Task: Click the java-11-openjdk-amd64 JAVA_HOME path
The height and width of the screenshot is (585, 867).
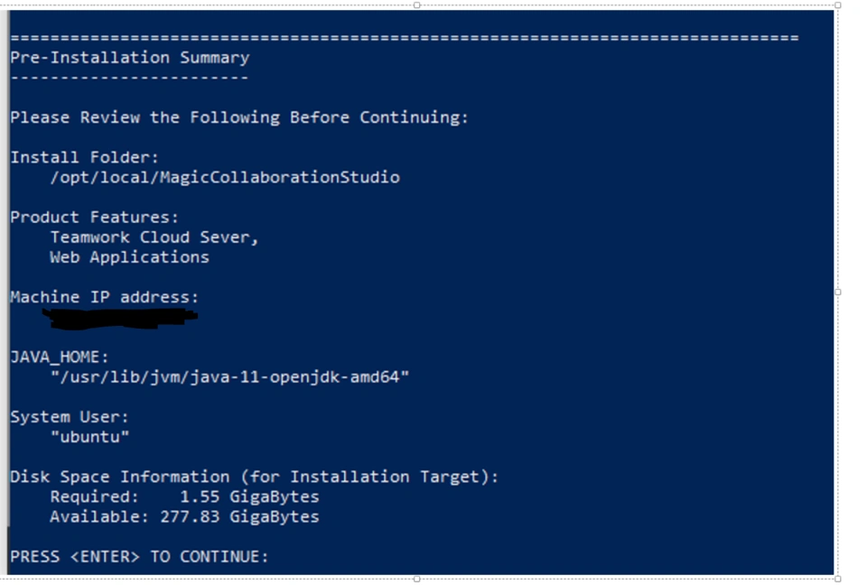Action: (229, 376)
